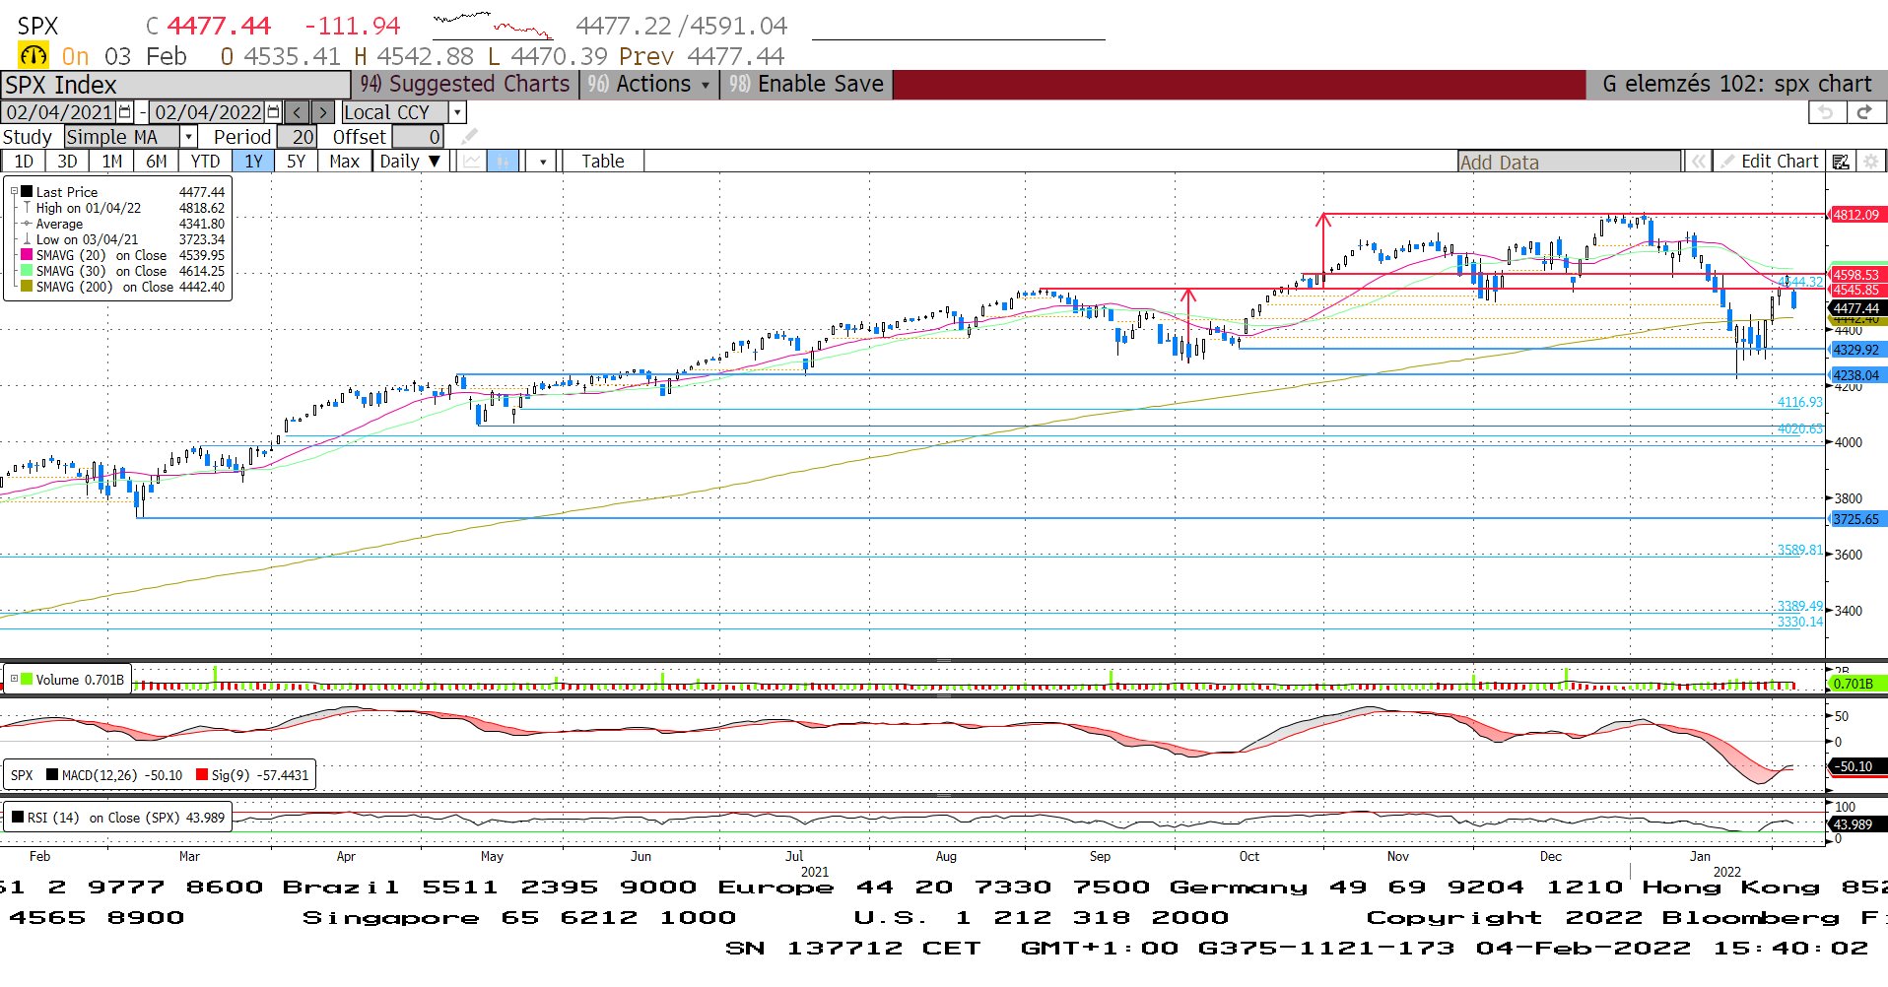The image size is (1888, 987).
Task: Click the 4329.92 blue price level label
Action: point(1856,349)
